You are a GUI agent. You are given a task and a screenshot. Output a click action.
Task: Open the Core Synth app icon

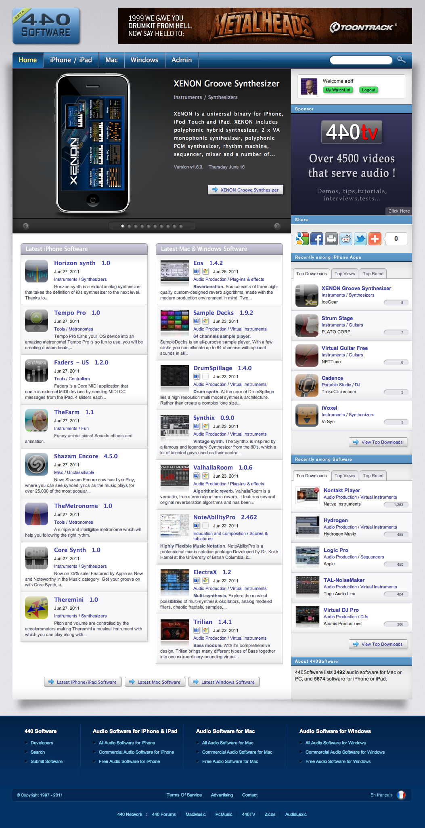[37, 558]
